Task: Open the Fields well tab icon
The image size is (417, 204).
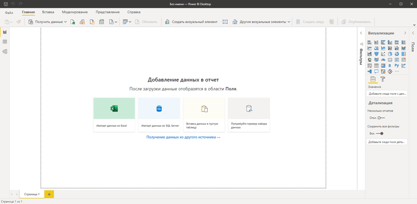Action: click(373, 79)
